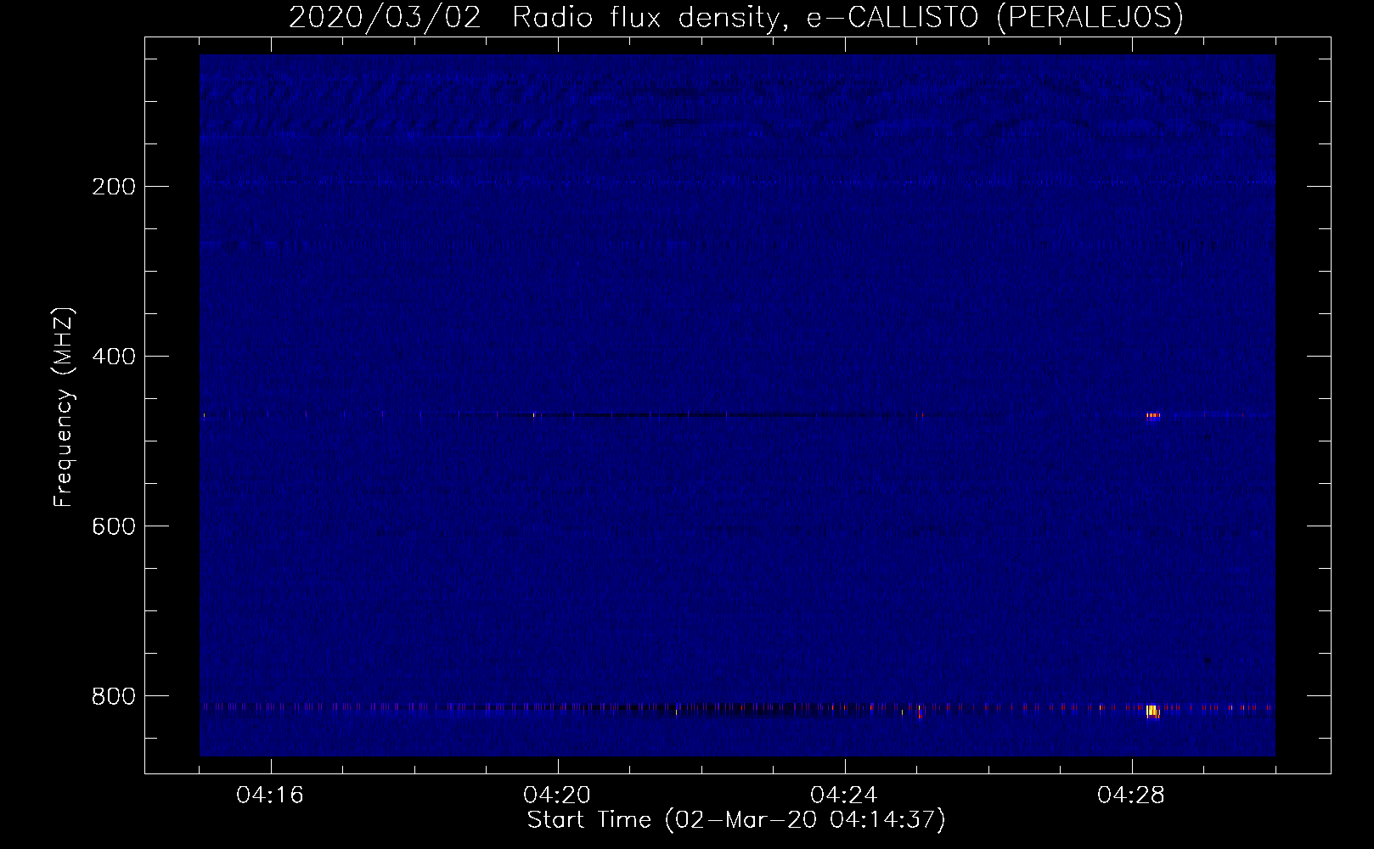This screenshot has width=1374, height=849.
Task: Click the 04:16 time tick label
Action: coord(270,796)
